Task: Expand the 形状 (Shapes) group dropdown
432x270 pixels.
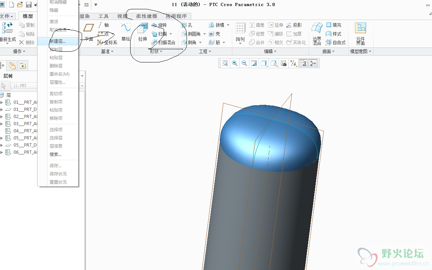Action: point(156,52)
